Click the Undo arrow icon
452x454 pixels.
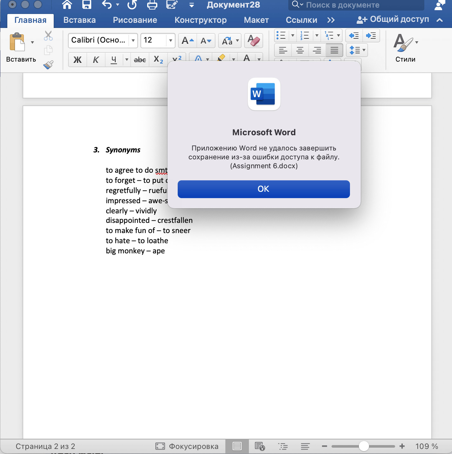click(107, 4)
